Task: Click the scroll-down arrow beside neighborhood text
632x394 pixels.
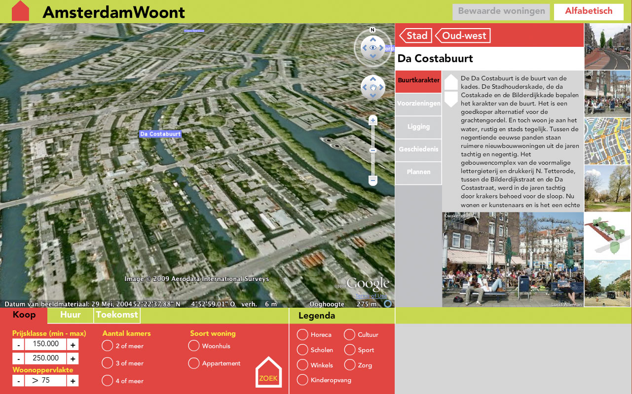Action: (x=451, y=99)
